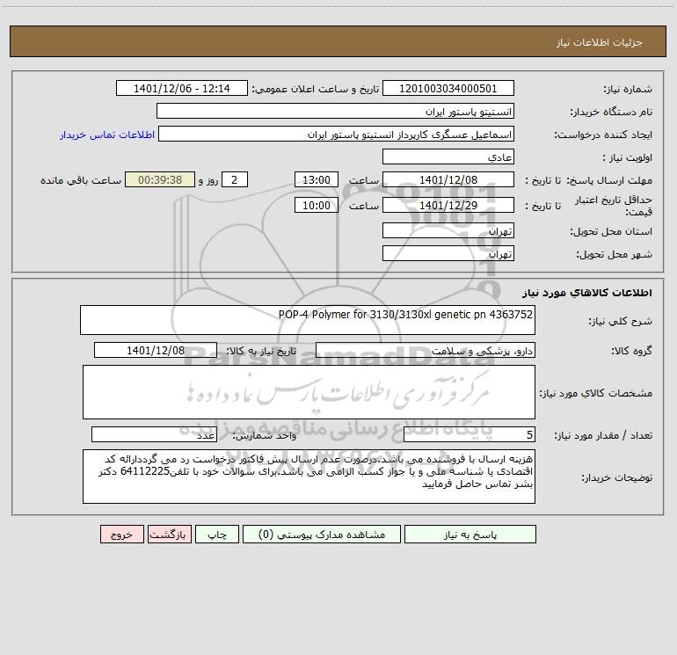Screen dimensions: 677x655
Task: Click price validity time 10:00 field
Action: pyautogui.click(x=316, y=205)
